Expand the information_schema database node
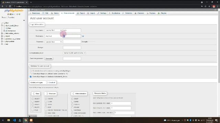This screenshot has height=123, width=220. click(x=2, y=33)
